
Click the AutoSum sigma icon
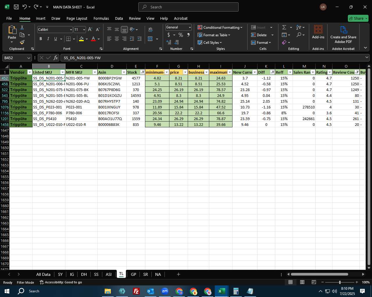(x=284, y=27)
